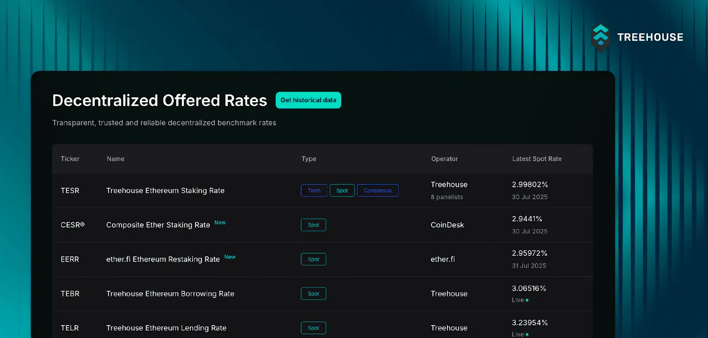Click Treehouse operator in TELR row
The width and height of the screenshot is (708, 338).
pos(449,328)
